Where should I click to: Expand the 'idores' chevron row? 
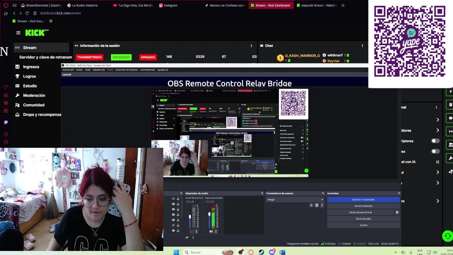pos(438,130)
